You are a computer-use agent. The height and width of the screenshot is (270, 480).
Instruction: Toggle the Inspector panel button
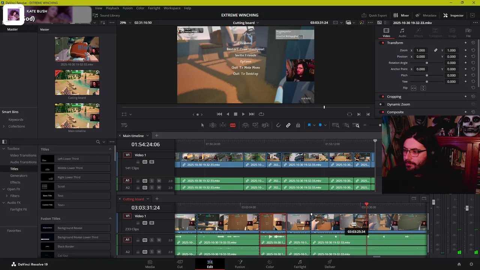(453, 15)
